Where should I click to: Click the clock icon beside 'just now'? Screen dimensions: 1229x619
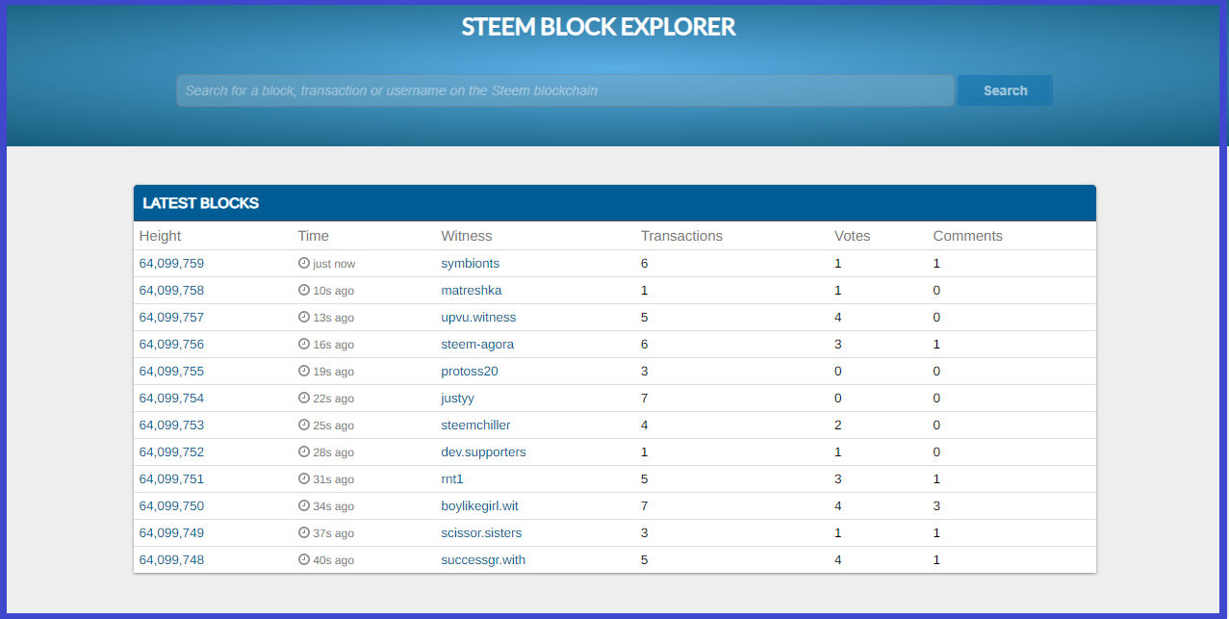coord(304,263)
